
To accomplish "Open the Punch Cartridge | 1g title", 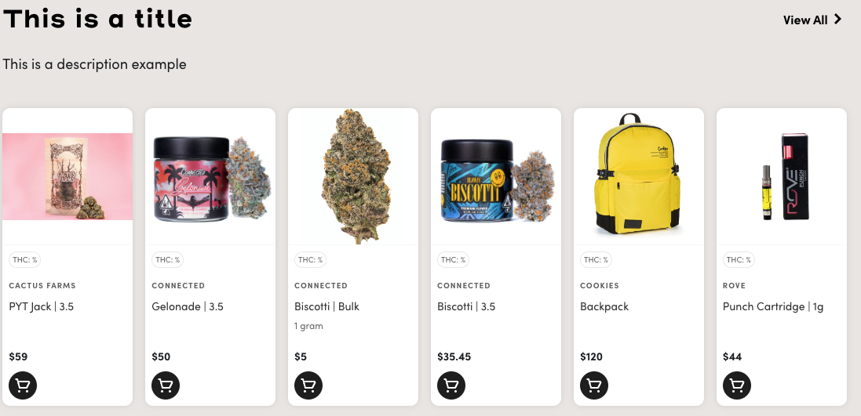I will (773, 306).
